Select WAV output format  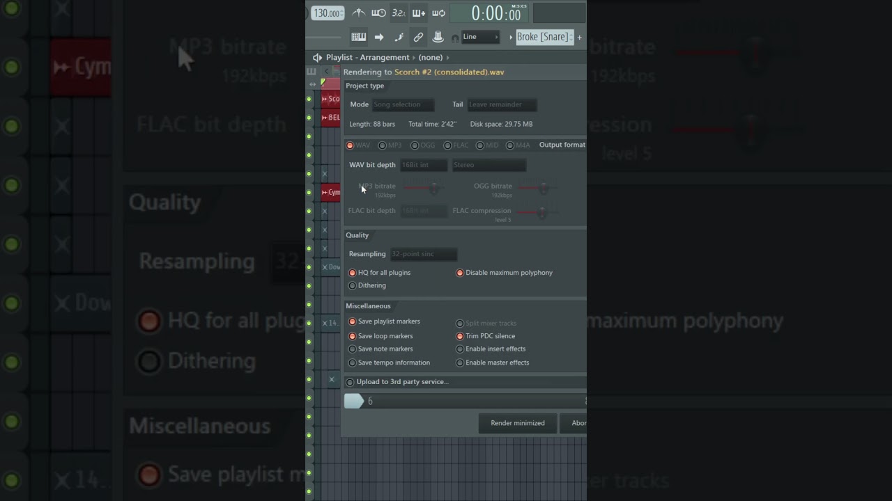click(x=359, y=145)
